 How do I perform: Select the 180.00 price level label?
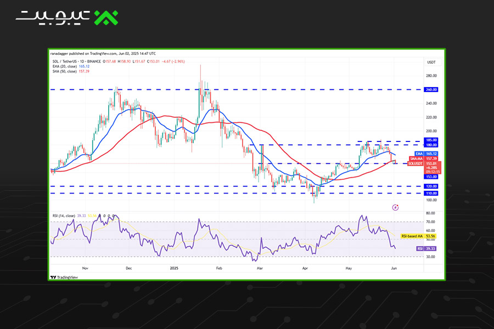431,145
